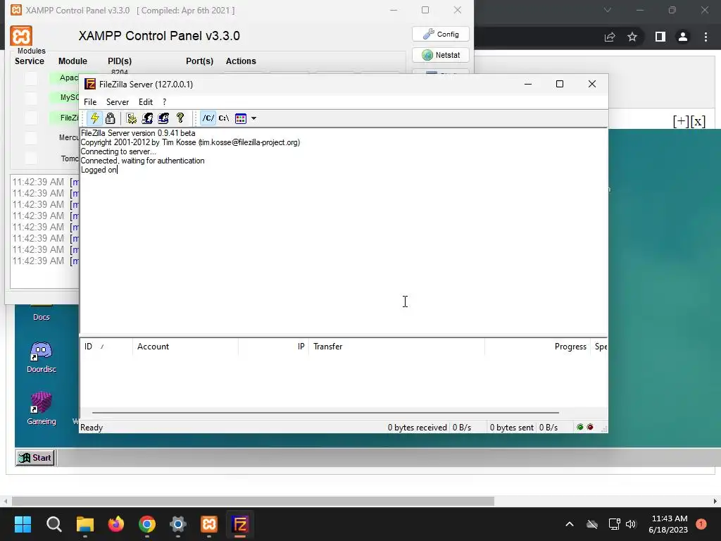Image resolution: width=721 pixels, height=541 pixels.
Task: Toggle the FileZilla service checkbox in XAMPP
Action: (x=31, y=118)
